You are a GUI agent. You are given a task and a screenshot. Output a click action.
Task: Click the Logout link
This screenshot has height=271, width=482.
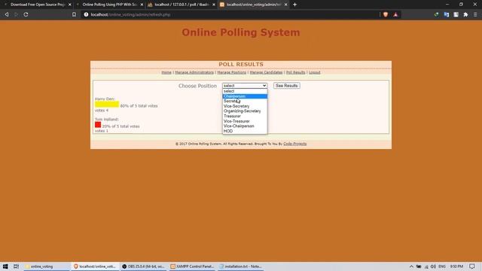315,72
